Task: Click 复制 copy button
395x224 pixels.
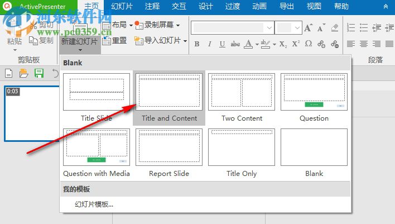Action: point(41,40)
